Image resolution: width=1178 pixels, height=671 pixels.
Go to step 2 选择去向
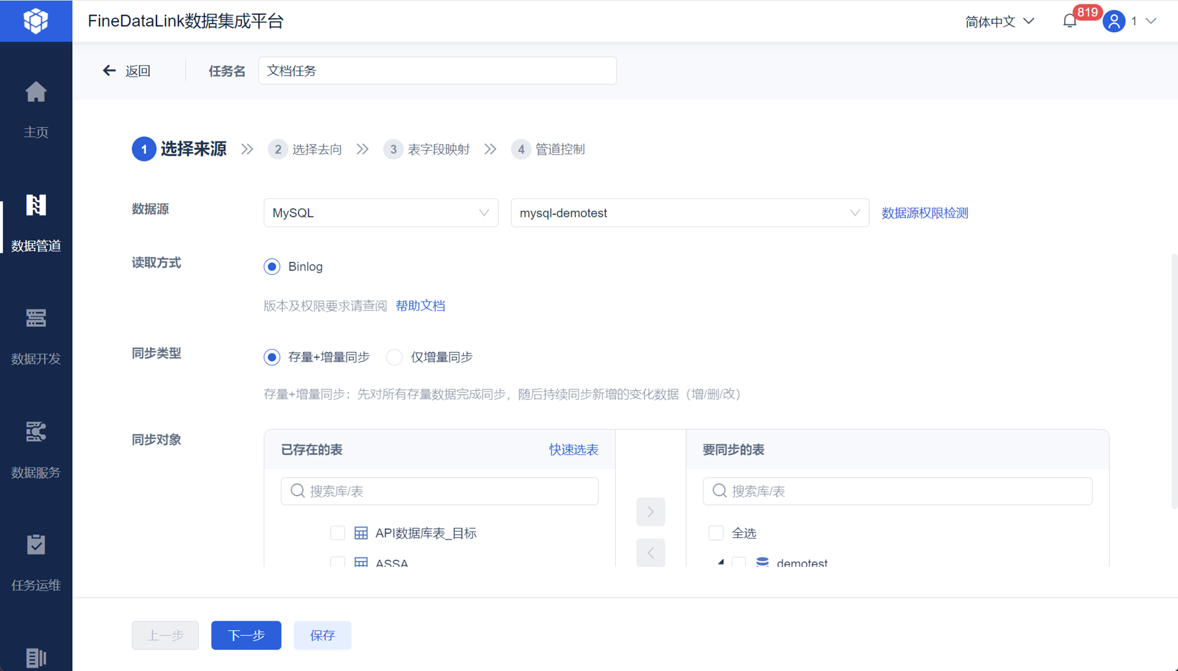[305, 149]
